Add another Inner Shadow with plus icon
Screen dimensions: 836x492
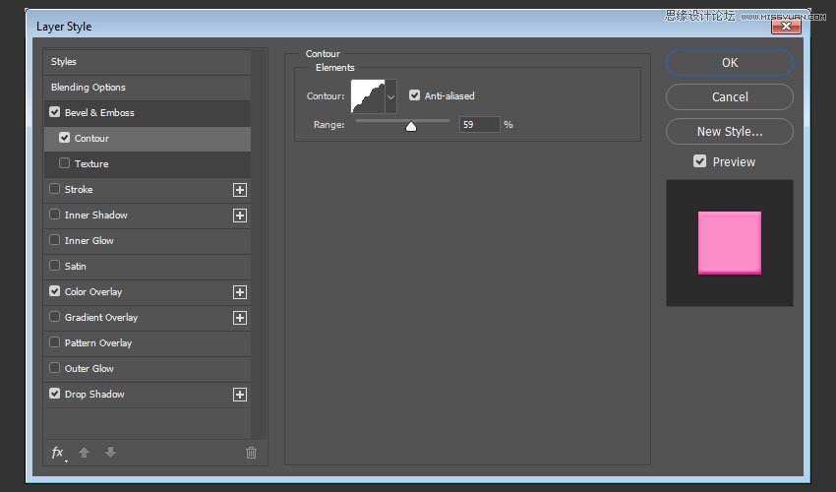(x=239, y=215)
